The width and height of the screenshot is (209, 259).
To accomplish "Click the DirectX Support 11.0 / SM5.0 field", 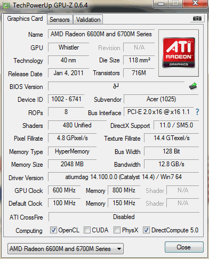I will (176, 125).
